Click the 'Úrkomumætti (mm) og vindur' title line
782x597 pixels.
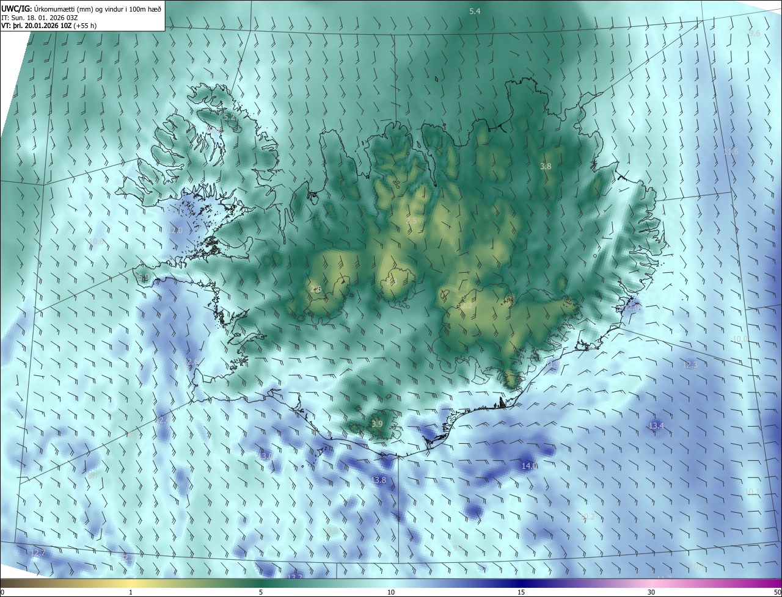pyautogui.click(x=82, y=8)
